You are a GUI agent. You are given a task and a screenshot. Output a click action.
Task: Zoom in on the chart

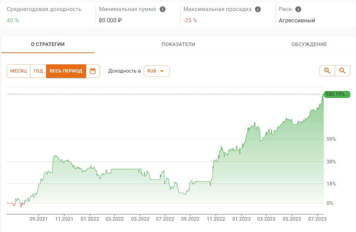click(327, 71)
